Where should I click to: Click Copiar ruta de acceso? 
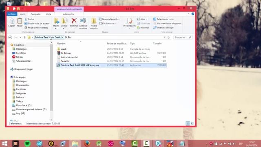(x=37, y=24)
